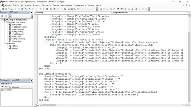Collapse the VBAProject (Practica.xlsm) tree node
191x107 pixels.
tap(2, 20)
